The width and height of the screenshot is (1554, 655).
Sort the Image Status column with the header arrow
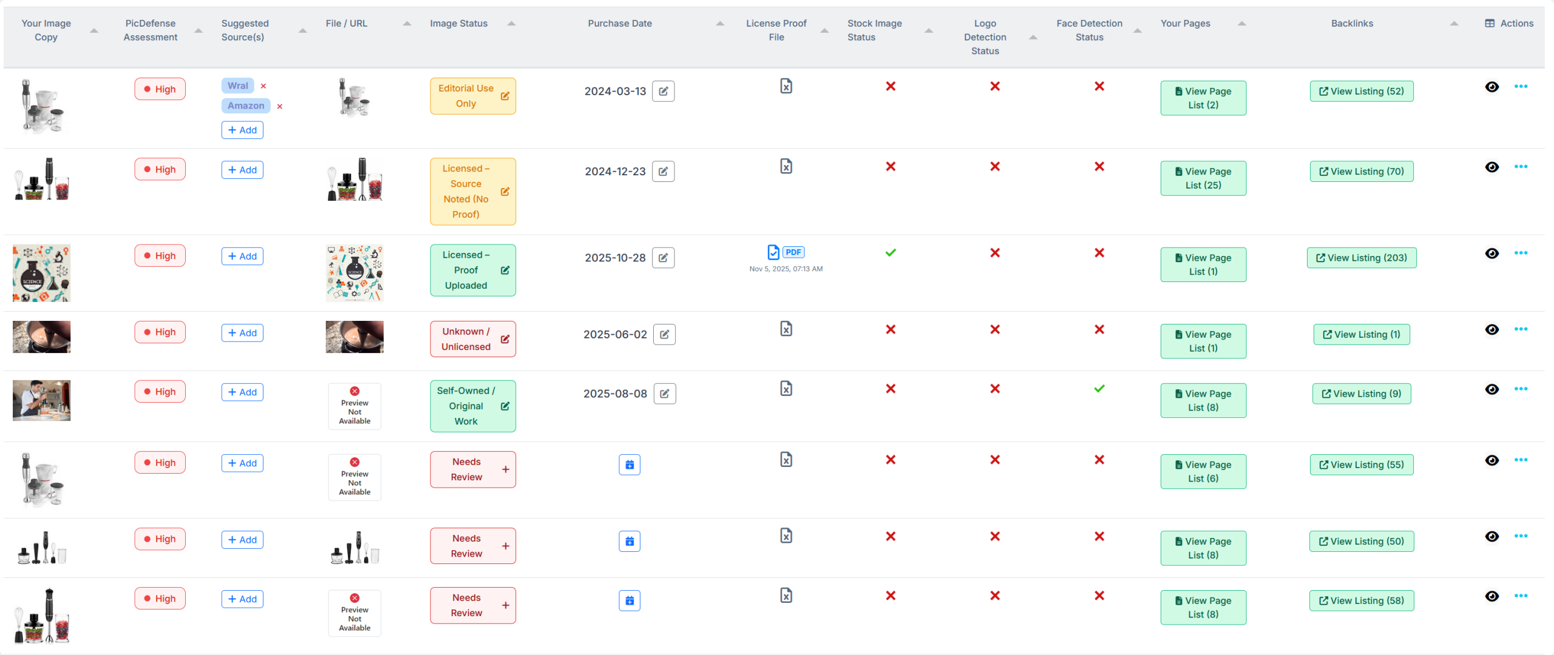tap(512, 23)
